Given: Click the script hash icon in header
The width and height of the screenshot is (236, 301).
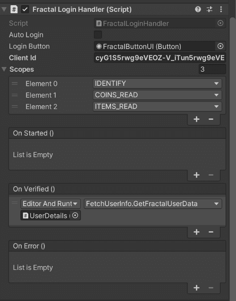Looking at the screenshot, I should point(14,9).
